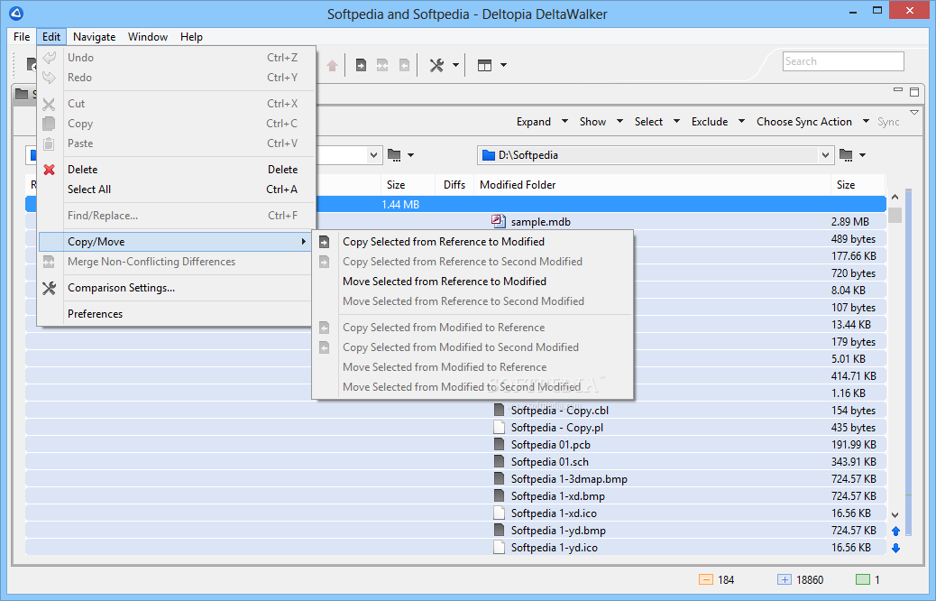Click the file list scrollbar down arrow
936x601 pixels.
895,514
